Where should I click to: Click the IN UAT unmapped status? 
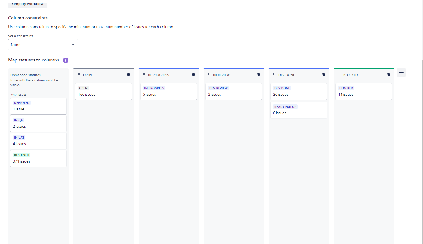coord(38,141)
